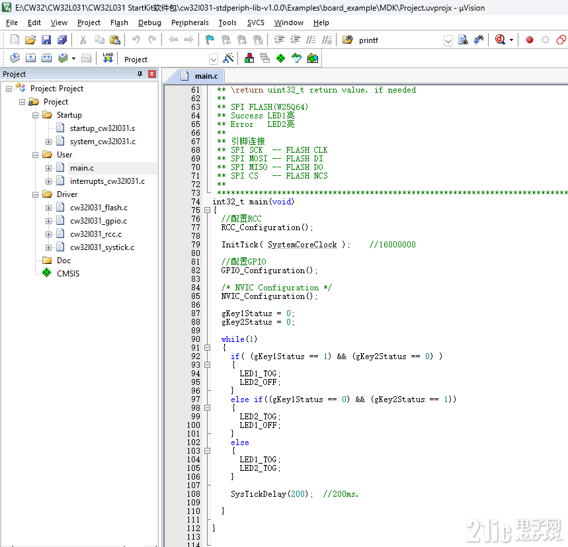Redo the last edit

point(152,40)
